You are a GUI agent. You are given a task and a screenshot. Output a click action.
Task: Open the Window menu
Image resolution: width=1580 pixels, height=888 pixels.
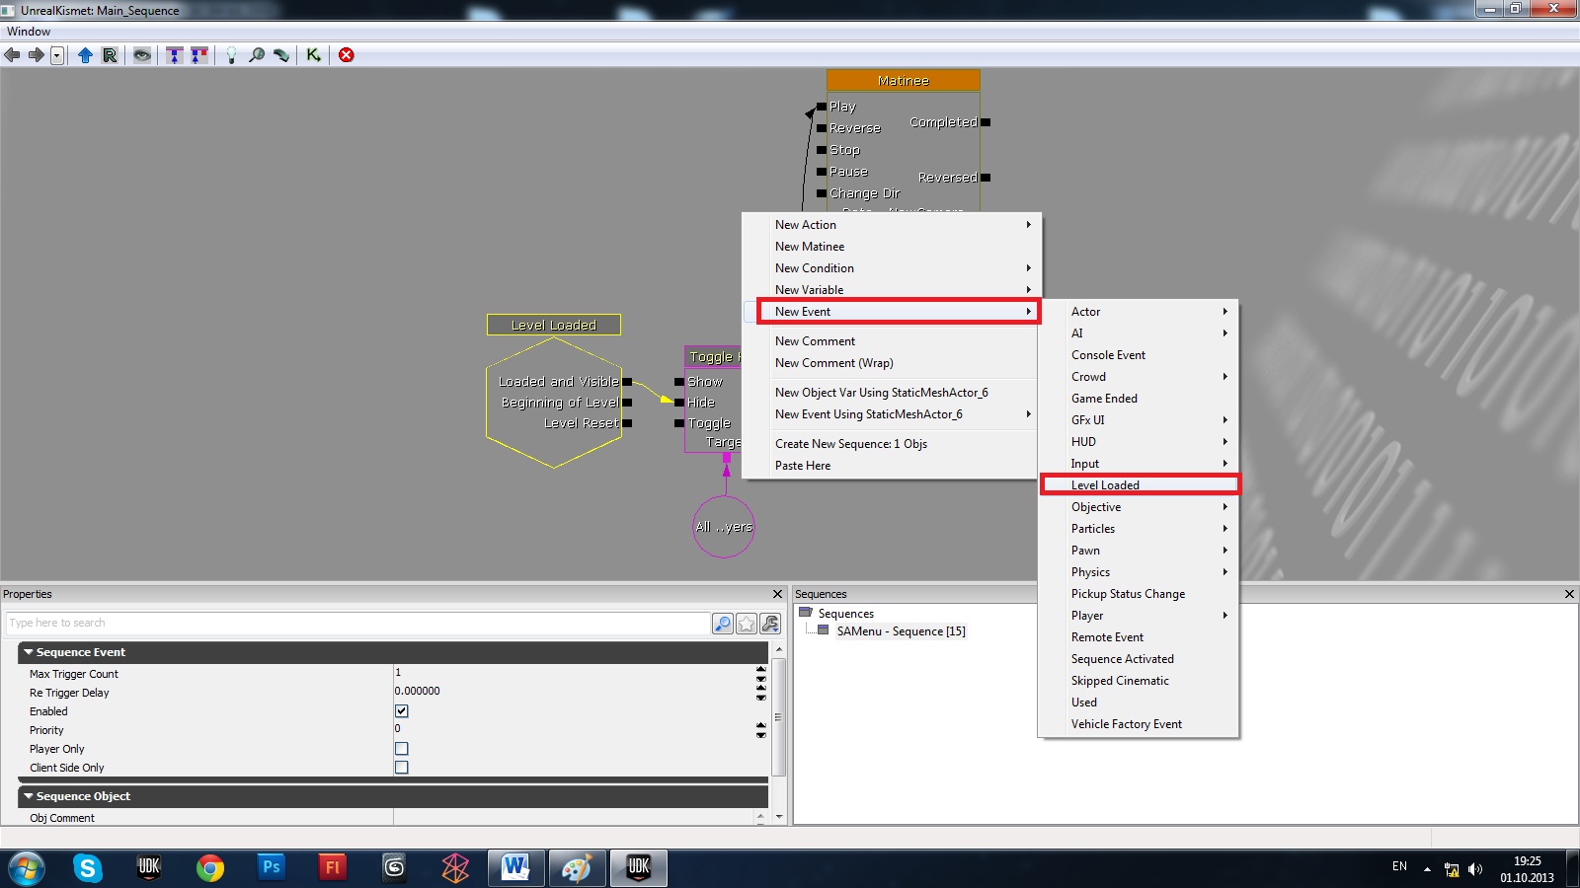pos(29,32)
